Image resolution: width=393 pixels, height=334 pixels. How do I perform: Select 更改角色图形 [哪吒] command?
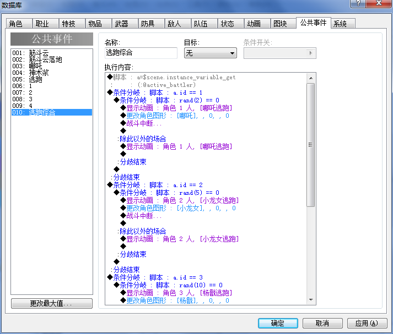(x=175, y=116)
